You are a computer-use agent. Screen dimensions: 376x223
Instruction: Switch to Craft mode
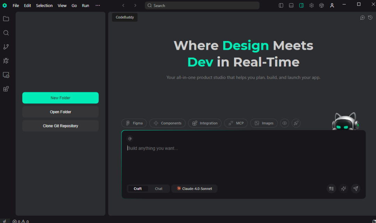click(x=138, y=189)
